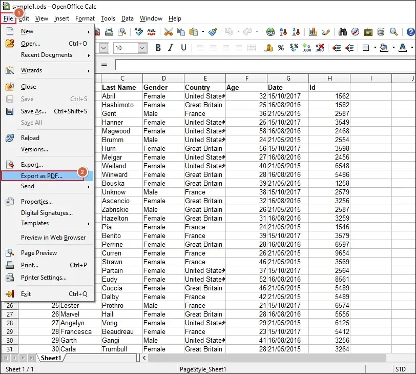Toggle Center Horizontally alignment

point(213,48)
